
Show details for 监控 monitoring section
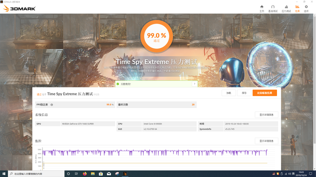click(x=266, y=141)
